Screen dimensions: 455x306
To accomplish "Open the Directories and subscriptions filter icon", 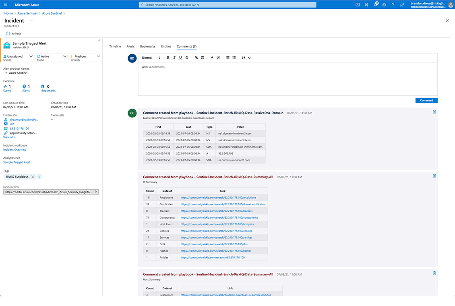I will click(366, 5).
